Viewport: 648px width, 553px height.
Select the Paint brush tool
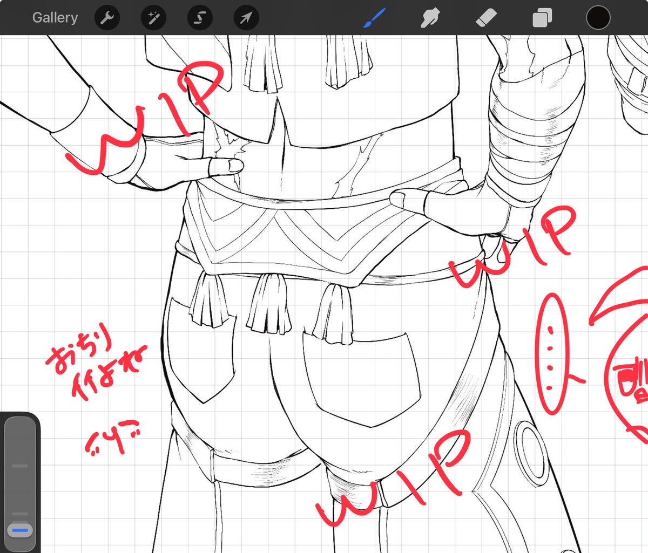click(x=374, y=18)
